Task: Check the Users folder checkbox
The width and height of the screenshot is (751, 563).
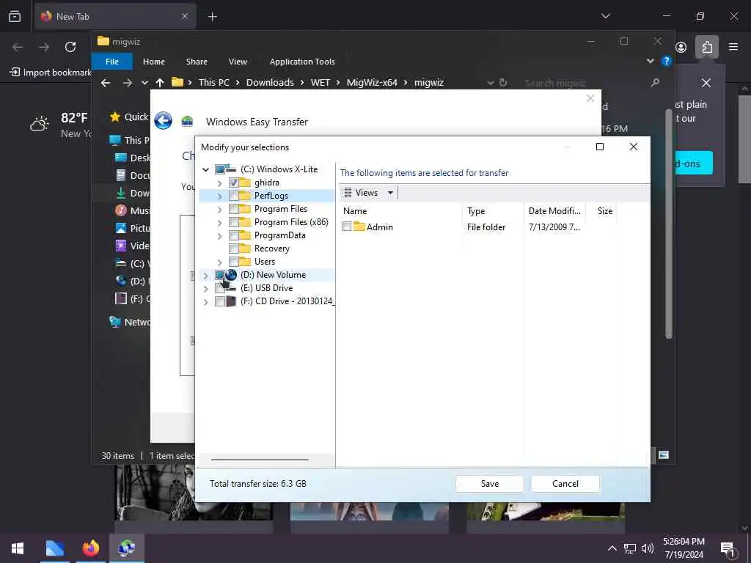Action: click(234, 262)
